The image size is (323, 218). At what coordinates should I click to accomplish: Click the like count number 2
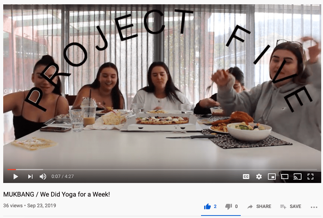215,206
